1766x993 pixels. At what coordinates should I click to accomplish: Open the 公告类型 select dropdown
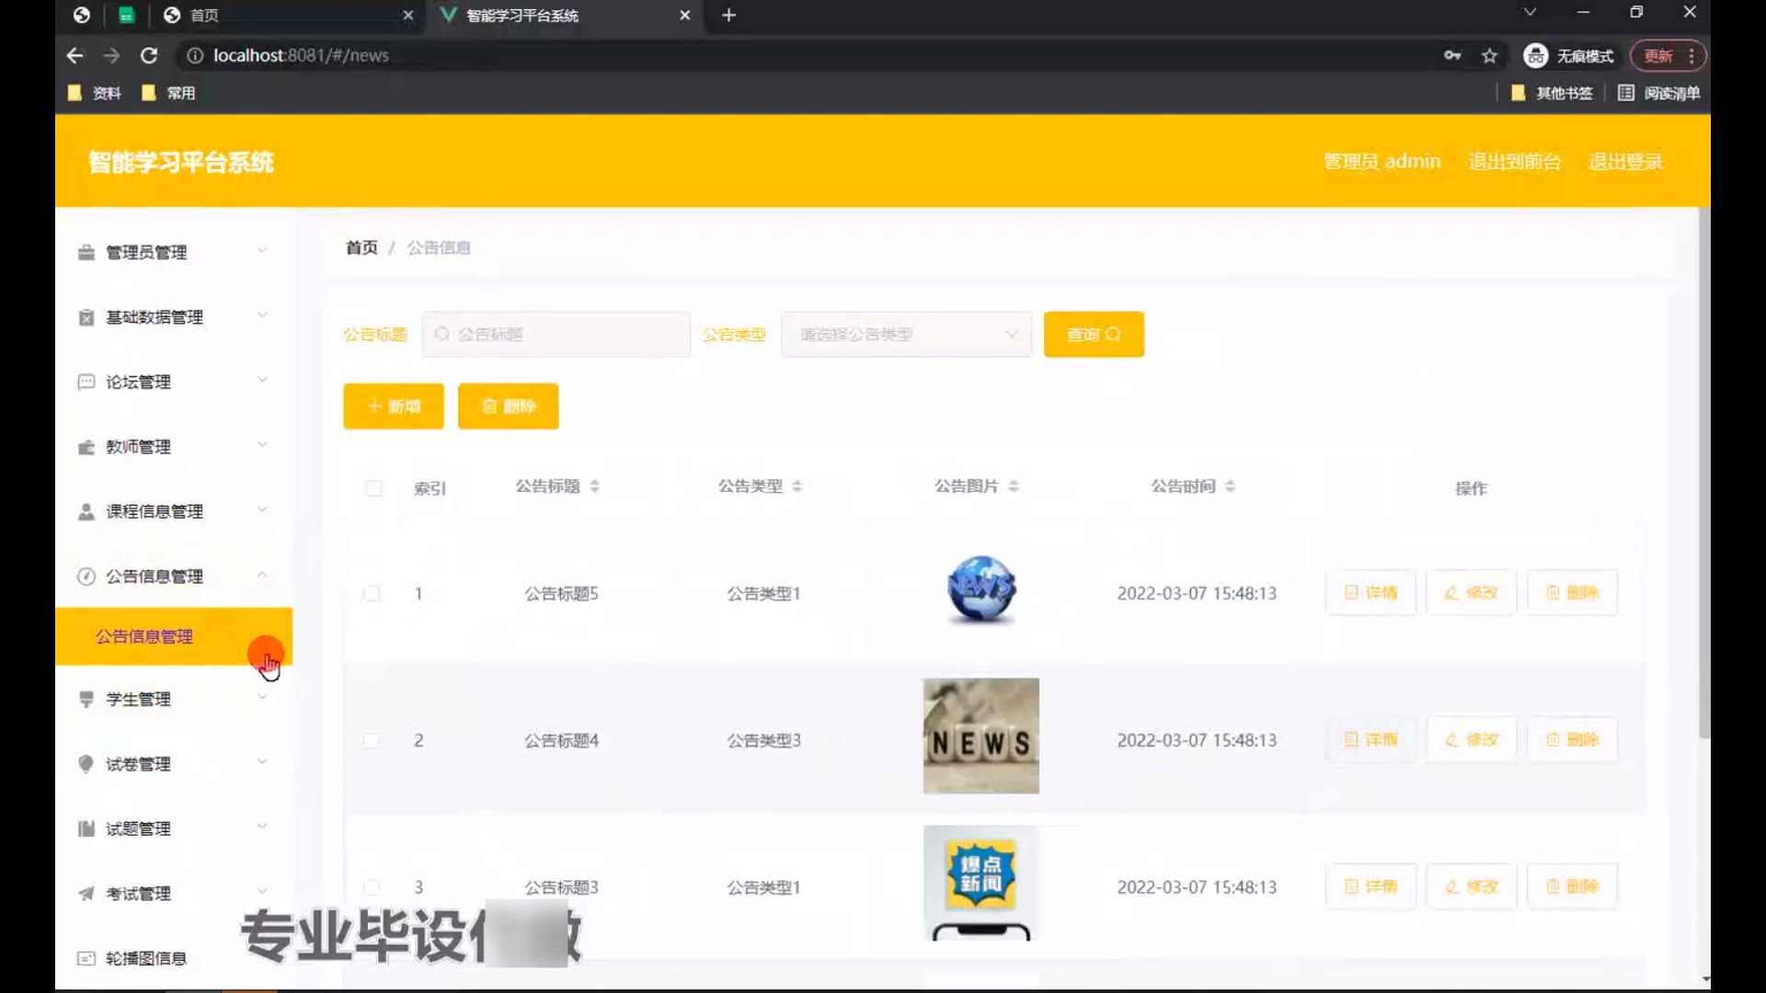point(906,335)
